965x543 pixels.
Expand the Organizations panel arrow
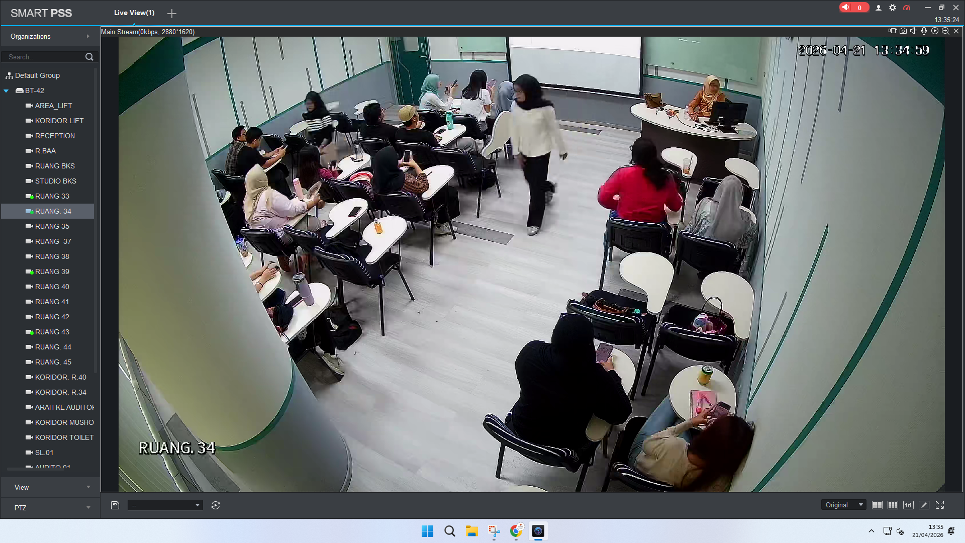click(88, 36)
